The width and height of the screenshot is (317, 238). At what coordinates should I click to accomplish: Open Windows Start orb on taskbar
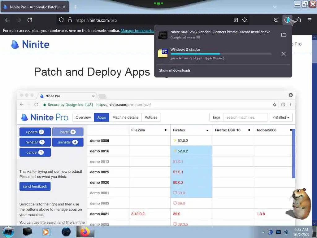point(8,232)
